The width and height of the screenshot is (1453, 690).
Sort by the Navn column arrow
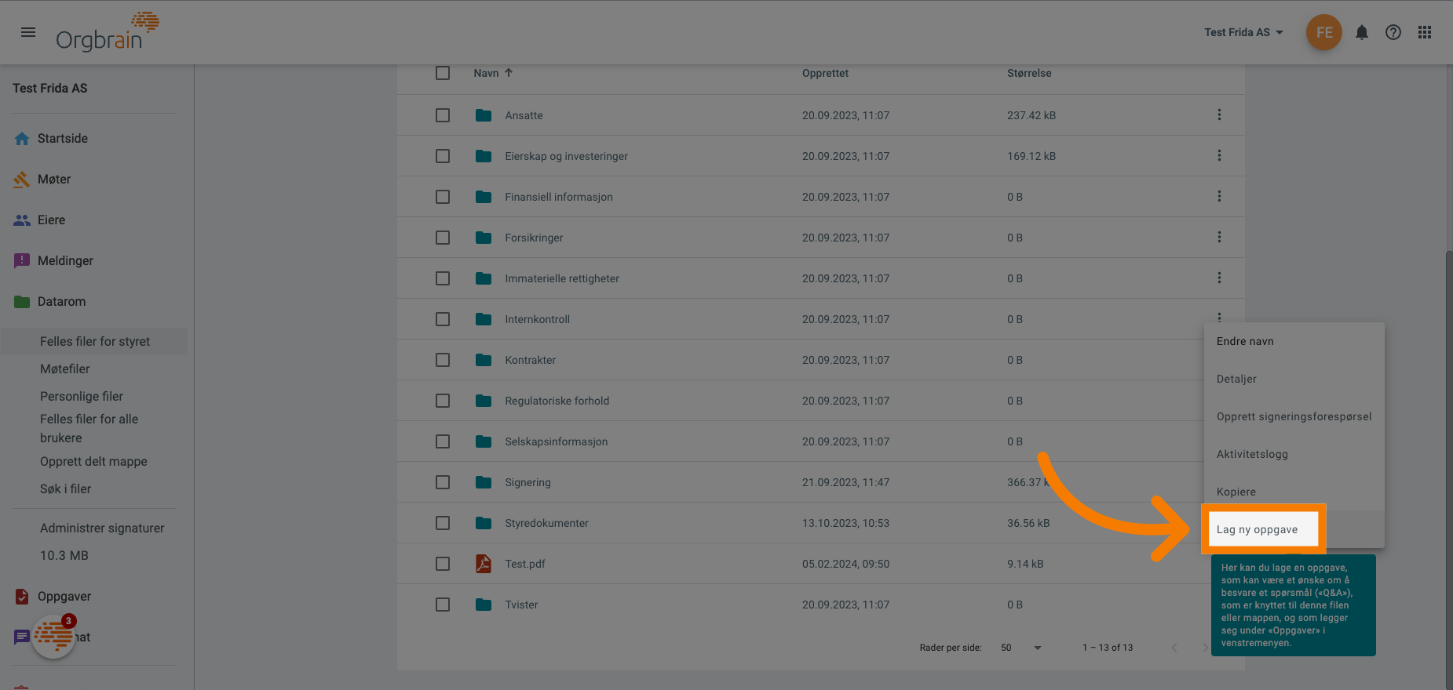509,73
